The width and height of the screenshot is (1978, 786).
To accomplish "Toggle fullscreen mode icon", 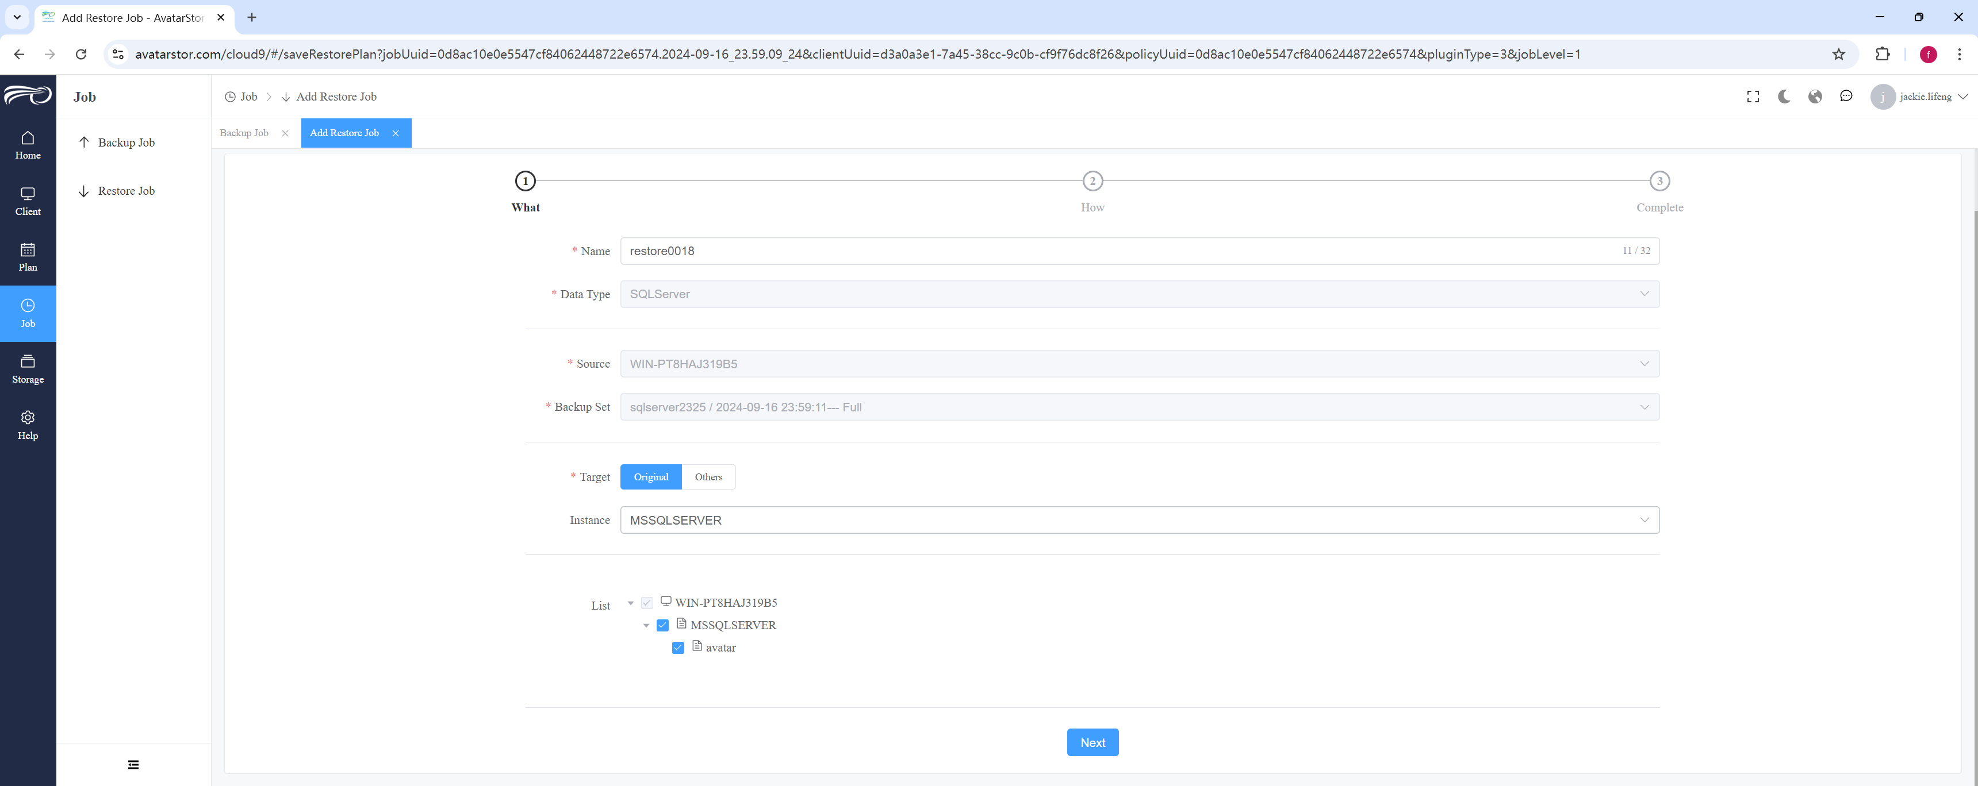I will pyautogui.click(x=1753, y=97).
